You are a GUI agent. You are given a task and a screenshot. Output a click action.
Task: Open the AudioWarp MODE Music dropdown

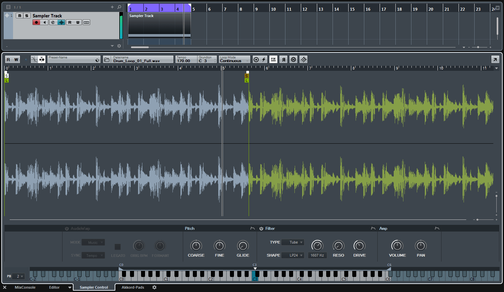pyautogui.click(x=93, y=243)
